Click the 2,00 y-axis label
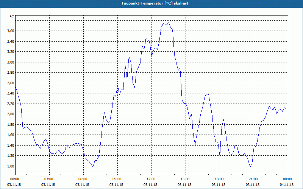Viewport: 303px width, 189px height. click(11, 114)
